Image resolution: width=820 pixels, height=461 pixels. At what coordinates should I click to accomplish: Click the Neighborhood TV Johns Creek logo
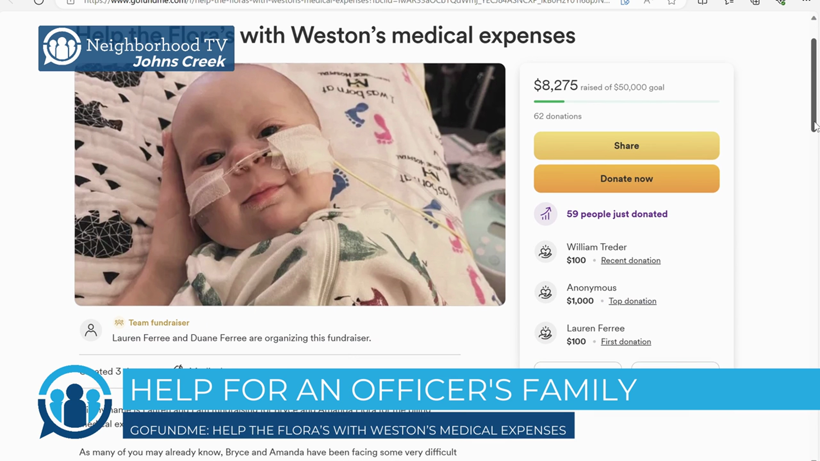136,48
